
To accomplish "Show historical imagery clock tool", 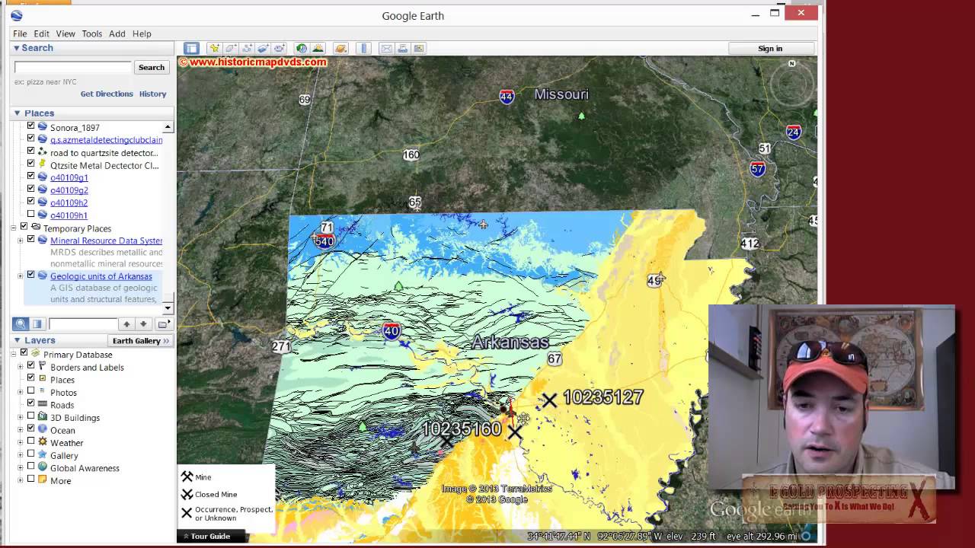I will (x=302, y=48).
